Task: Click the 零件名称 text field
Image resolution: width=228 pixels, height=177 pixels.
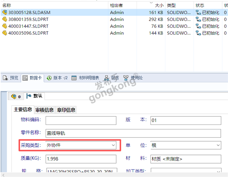Action: pos(133,133)
